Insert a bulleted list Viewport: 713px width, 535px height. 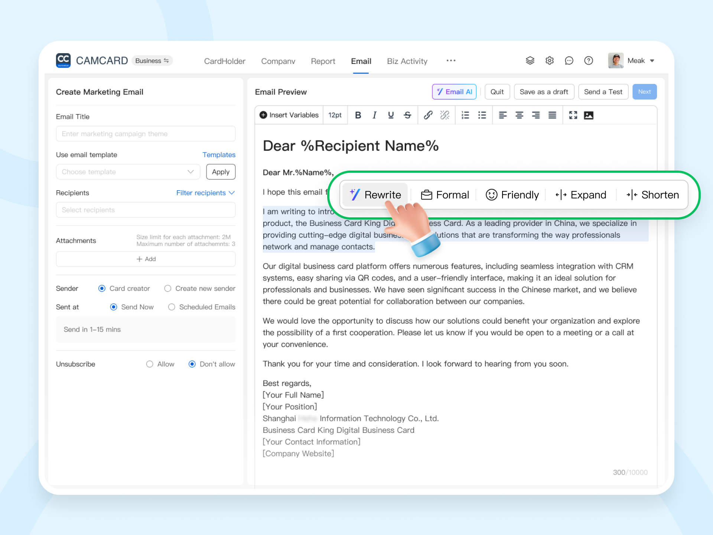[482, 115]
